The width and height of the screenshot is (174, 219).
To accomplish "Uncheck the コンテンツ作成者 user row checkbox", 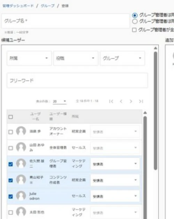I will (11, 180).
